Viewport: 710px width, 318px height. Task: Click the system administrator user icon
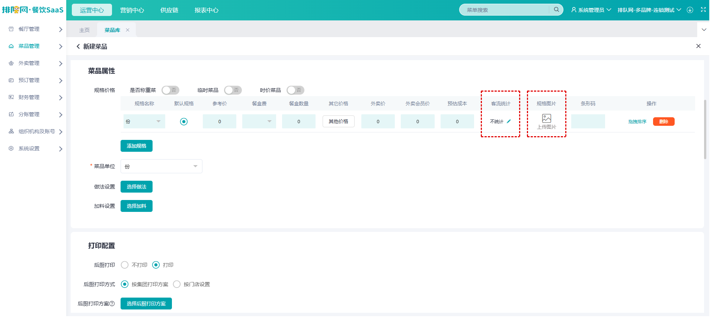click(x=574, y=10)
